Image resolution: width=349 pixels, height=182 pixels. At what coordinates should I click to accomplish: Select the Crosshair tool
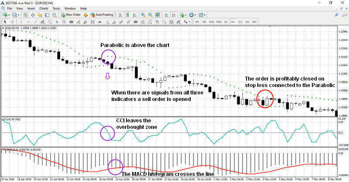(x=13, y=22)
